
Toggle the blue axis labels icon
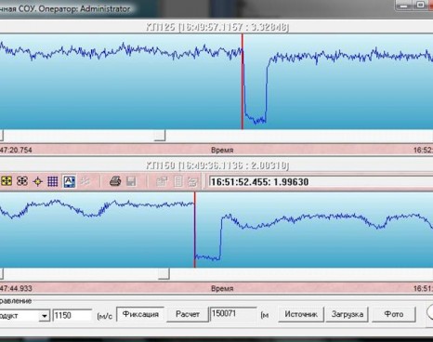pos(69,181)
